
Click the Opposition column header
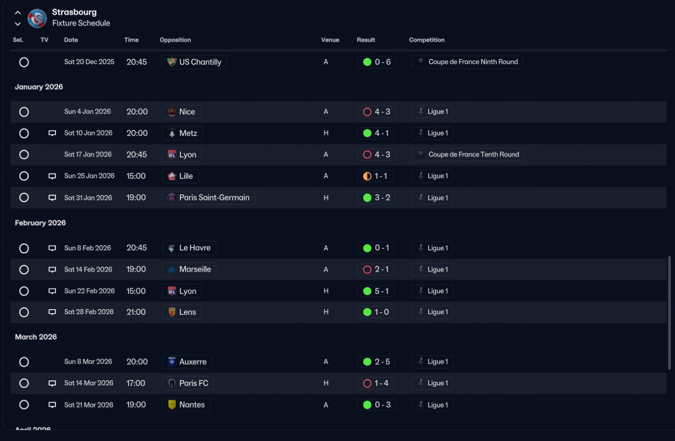pyautogui.click(x=175, y=40)
